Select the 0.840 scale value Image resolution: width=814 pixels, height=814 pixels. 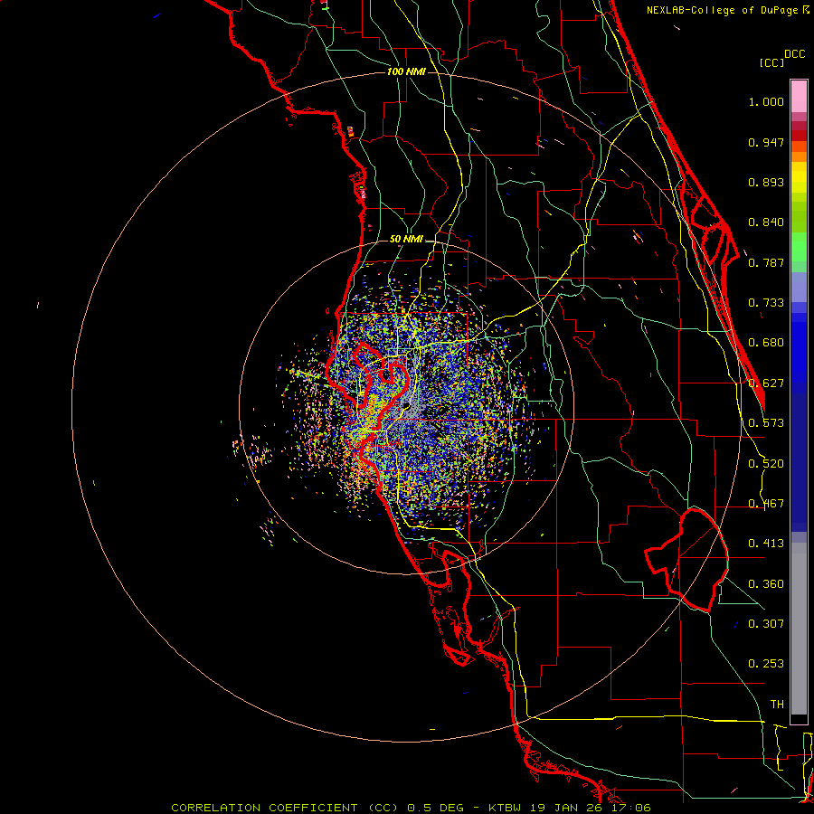point(766,222)
